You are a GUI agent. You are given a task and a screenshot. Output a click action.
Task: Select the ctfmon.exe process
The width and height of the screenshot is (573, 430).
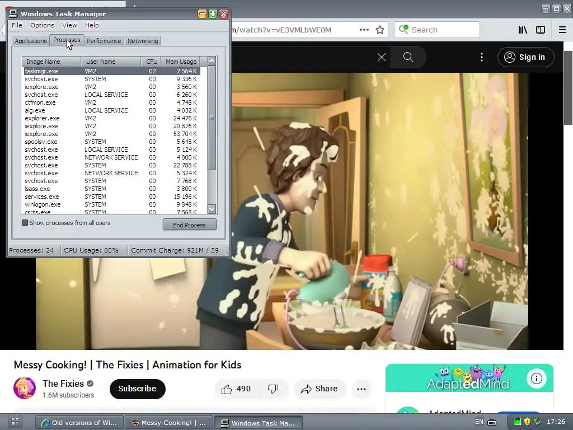pyautogui.click(x=111, y=102)
